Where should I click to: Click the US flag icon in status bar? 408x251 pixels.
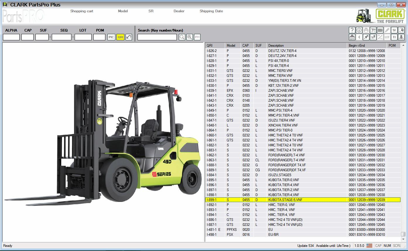pos(369,246)
